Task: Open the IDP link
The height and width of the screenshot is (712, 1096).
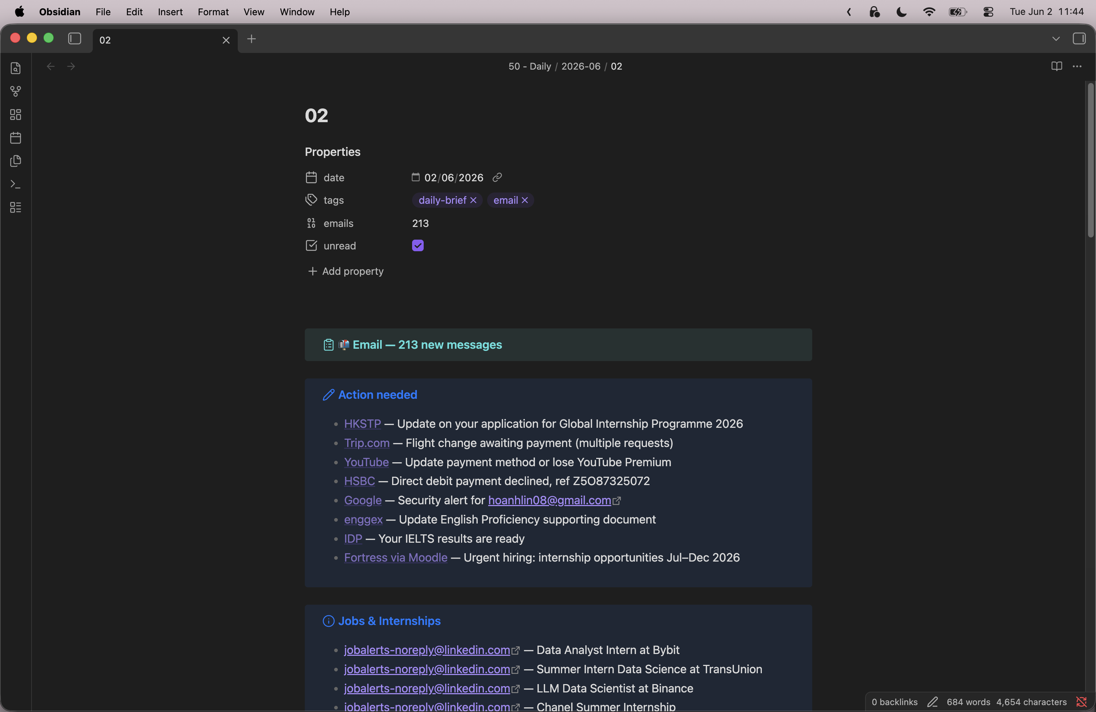Action: click(353, 538)
